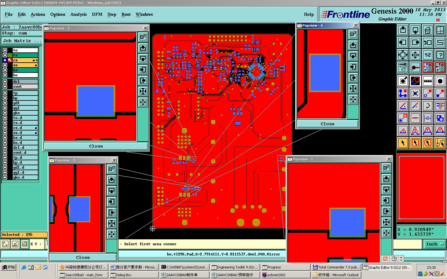The height and width of the screenshot is (279, 447).
Task: Click the question mark help icon
Action: pos(440,55)
